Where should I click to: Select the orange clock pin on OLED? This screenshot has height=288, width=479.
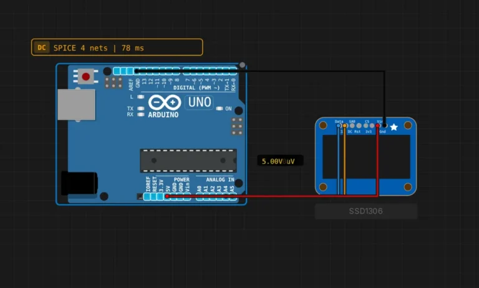[x=345, y=126]
